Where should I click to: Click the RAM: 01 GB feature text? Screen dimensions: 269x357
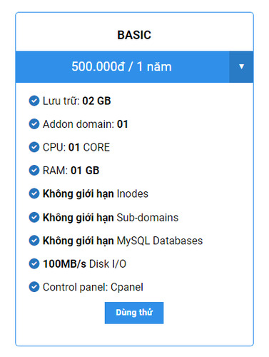(x=71, y=171)
